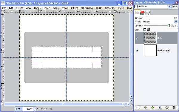Anchor the floating layer

(x=167, y=108)
